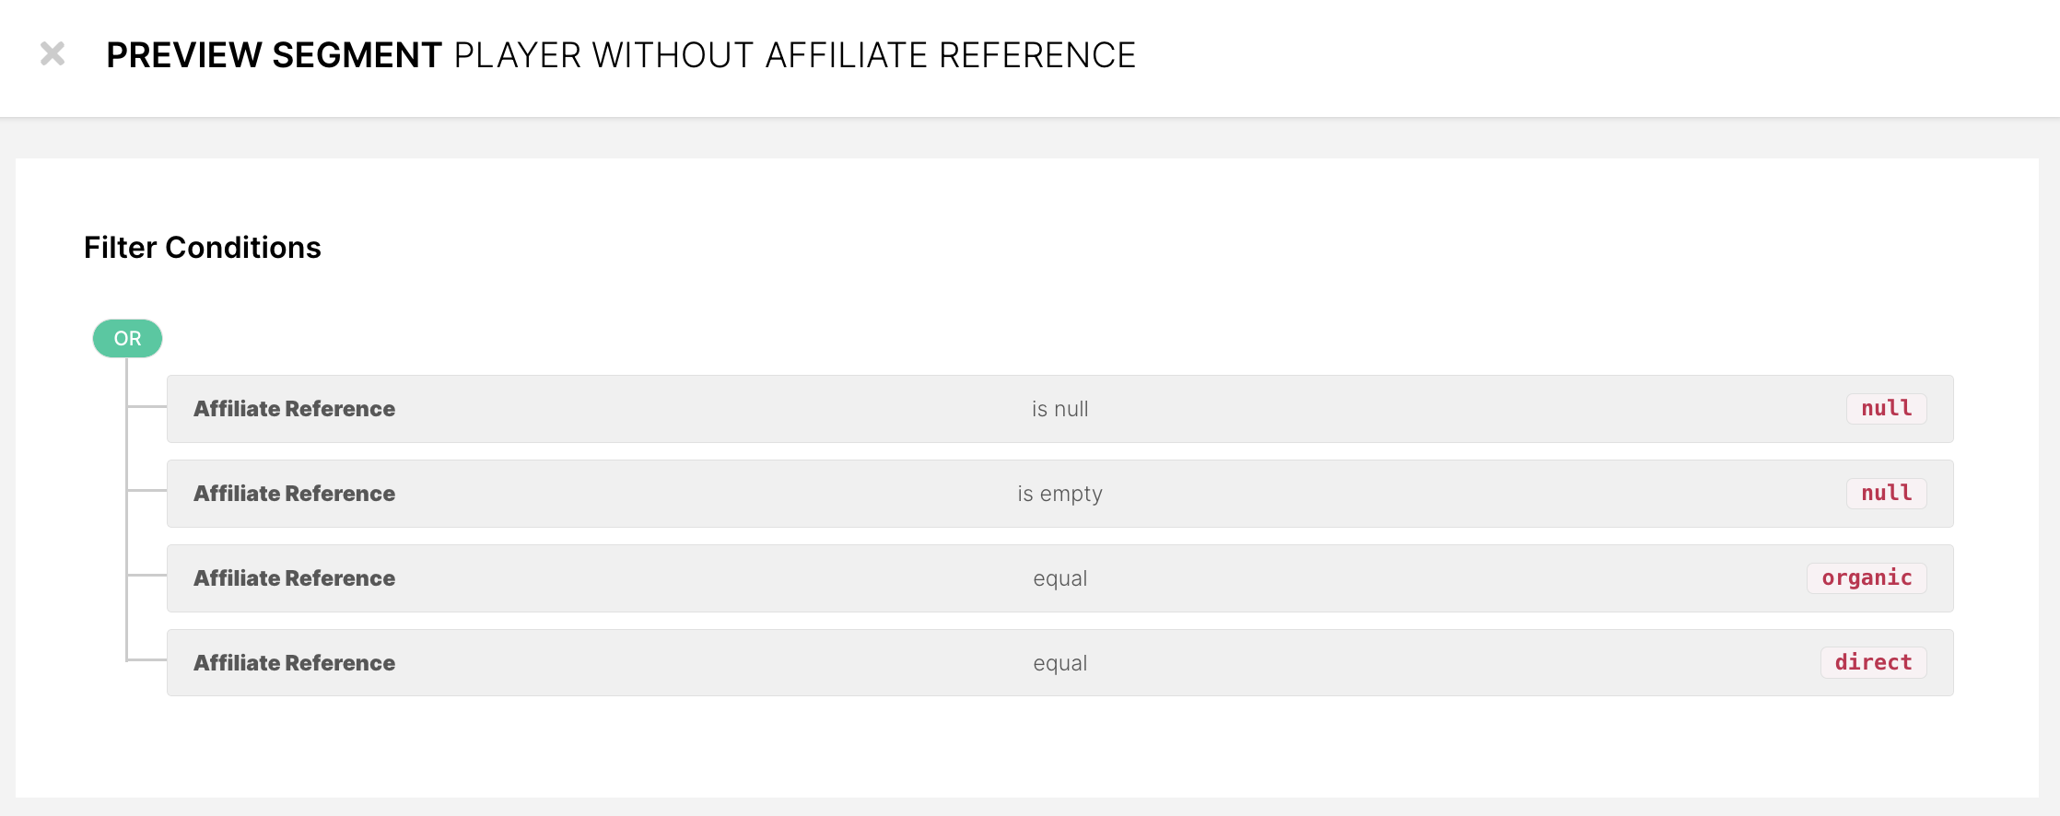The image size is (2060, 816).
Task: Click the "Filter Conditions" heading
Action: pos(203,248)
